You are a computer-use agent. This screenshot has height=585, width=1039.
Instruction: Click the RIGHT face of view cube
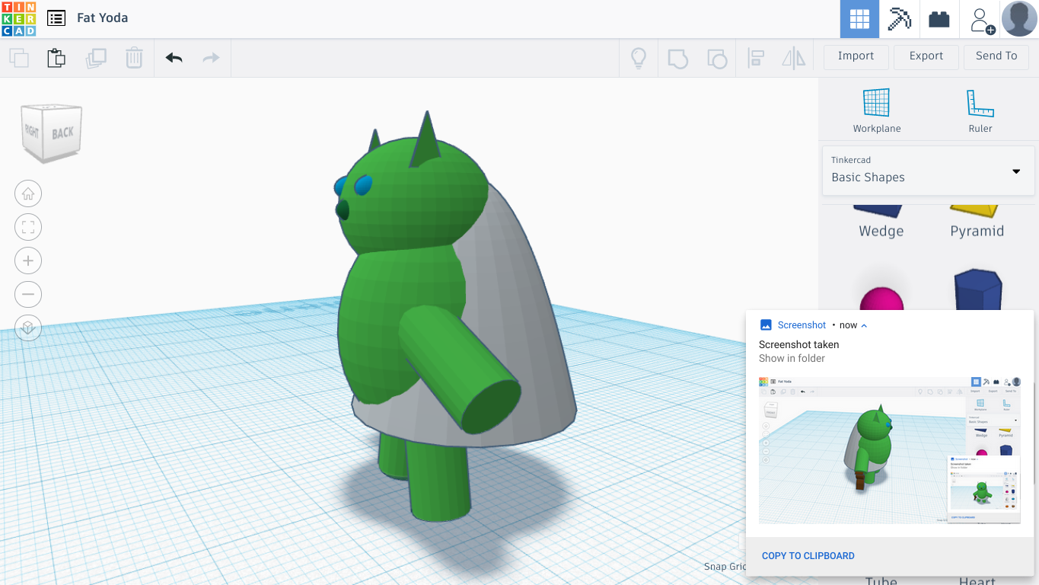point(33,131)
